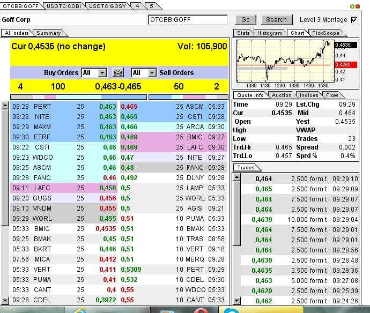
Task: Select the MAXM buy order row
Action: (x=64, y=127)
